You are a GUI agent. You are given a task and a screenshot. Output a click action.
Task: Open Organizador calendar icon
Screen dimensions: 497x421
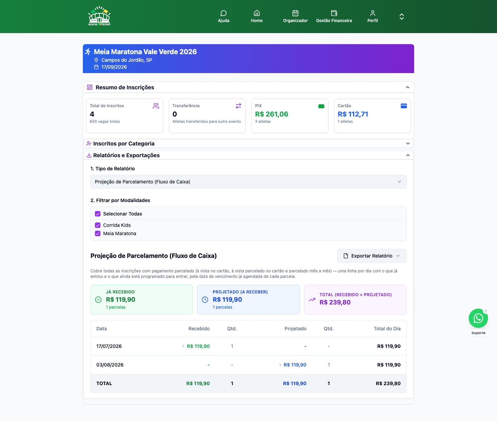[x=295, y=13]
